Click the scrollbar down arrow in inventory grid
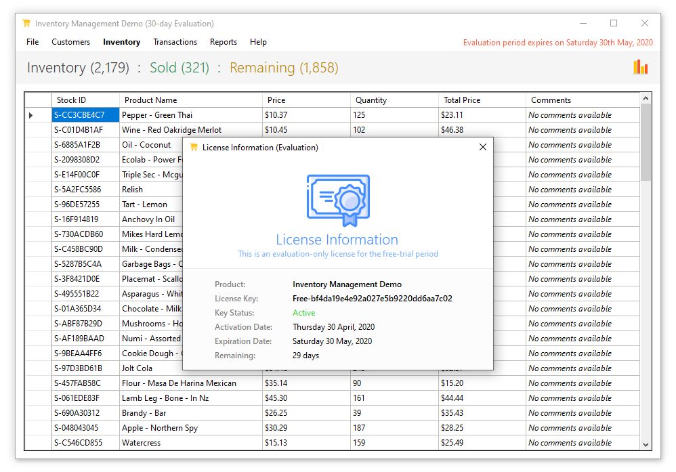This screenshot has width=676, height=472. [x=646, y=444]
